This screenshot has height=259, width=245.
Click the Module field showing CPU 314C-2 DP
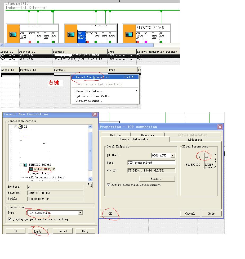[x=55, y=199]
